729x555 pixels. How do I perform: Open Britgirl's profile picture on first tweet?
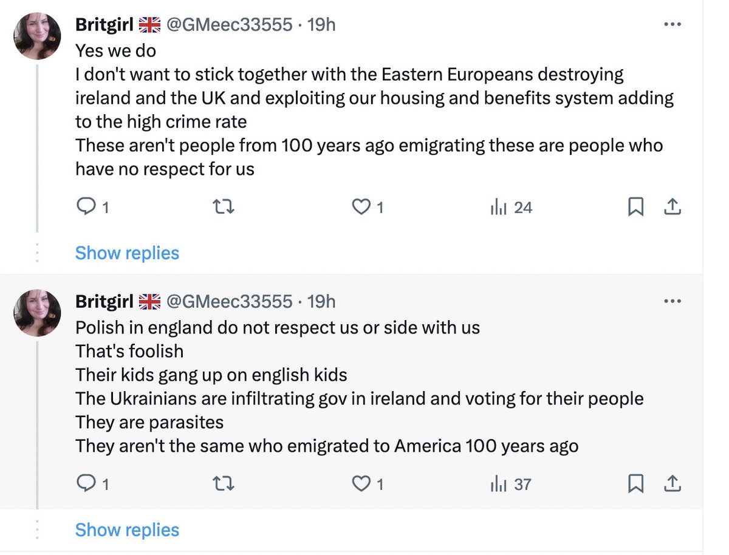(x=38, y=36)
